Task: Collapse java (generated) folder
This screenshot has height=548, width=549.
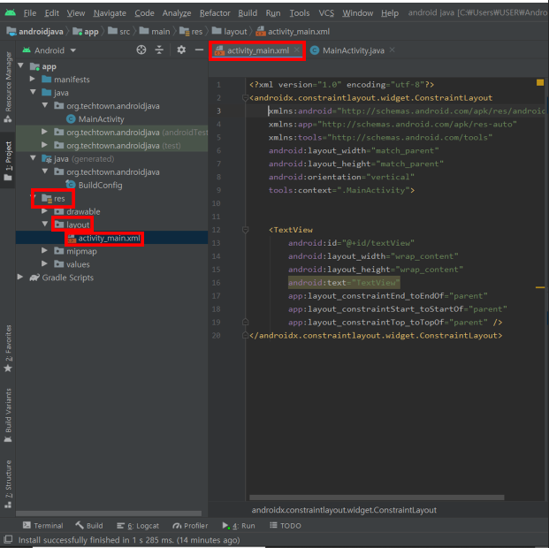Action: coord(33,158)
